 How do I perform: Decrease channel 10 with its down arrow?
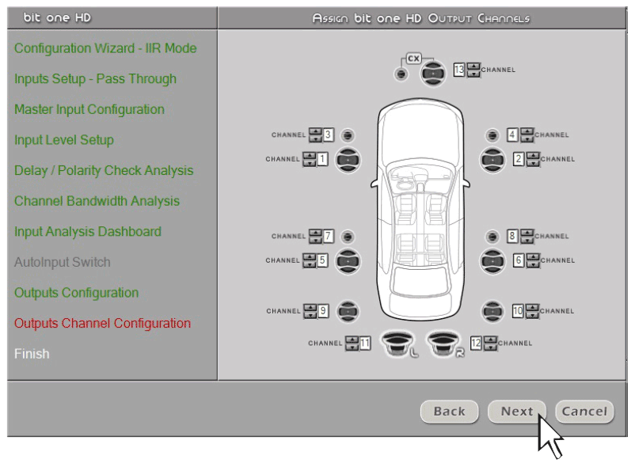pyautogui.click(x=532, y=315)
